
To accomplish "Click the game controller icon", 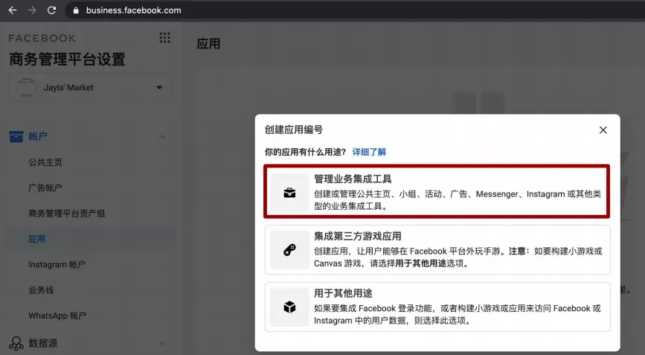I will (x=289, y=250).
